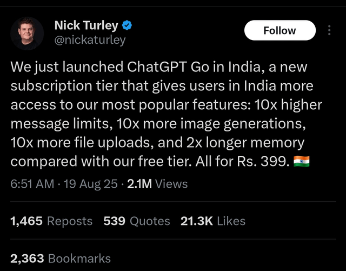Click the 'Likes' label
The width and height of the screenshot is (346, 271).
(x=231, y=221)
